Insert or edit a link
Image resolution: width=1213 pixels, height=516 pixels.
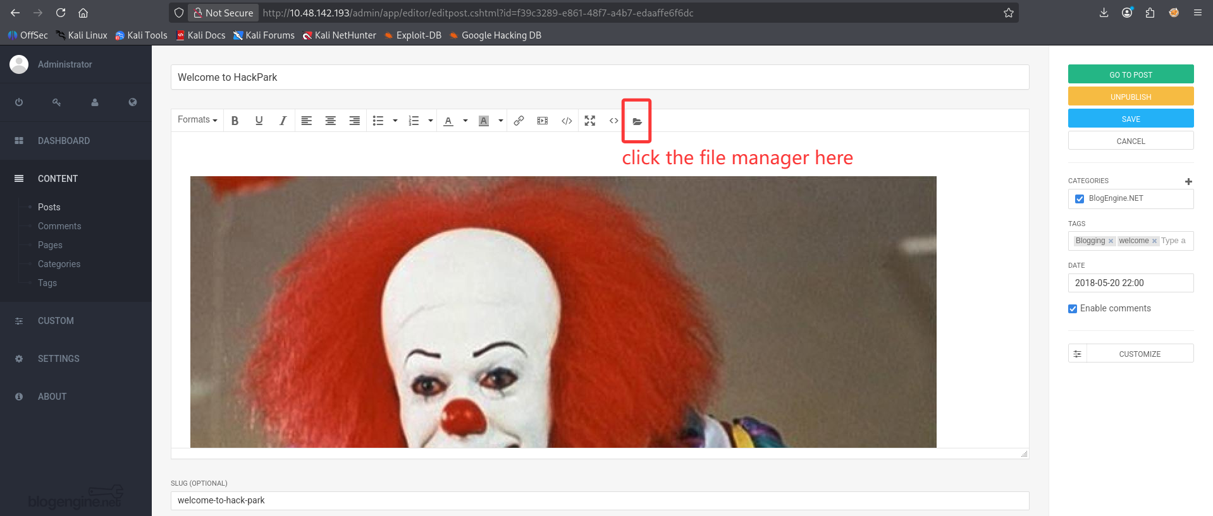click(519, 121)
